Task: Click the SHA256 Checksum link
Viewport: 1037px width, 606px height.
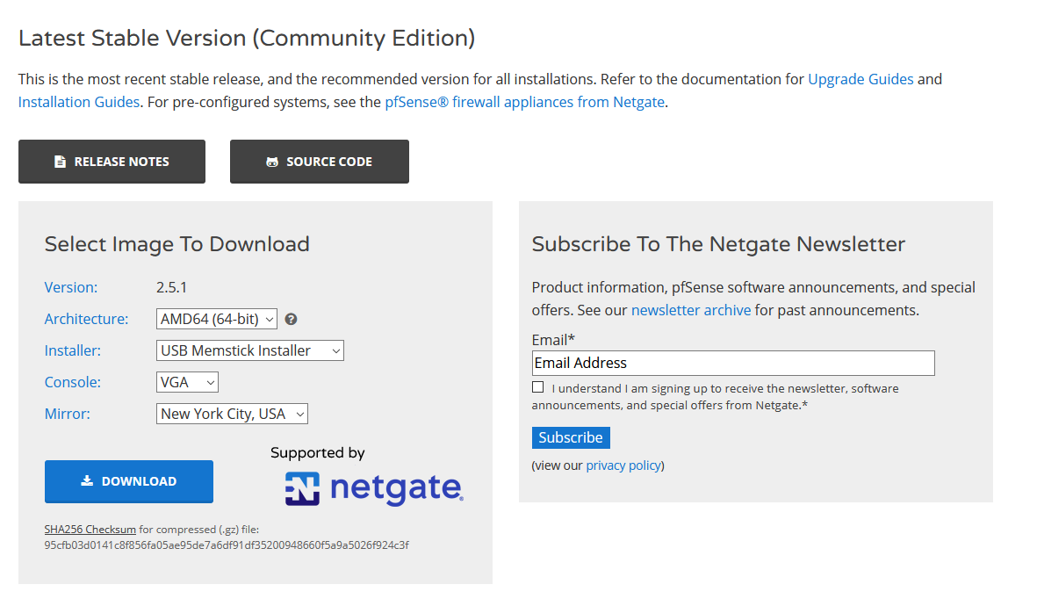Action: (x=90, y=530)
